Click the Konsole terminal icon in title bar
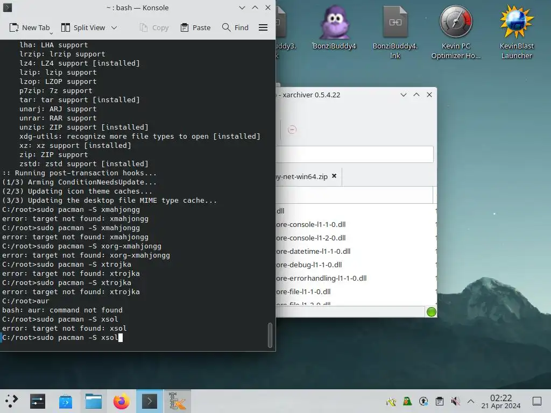This screenshot has width=551, height=413. [8, 8]
